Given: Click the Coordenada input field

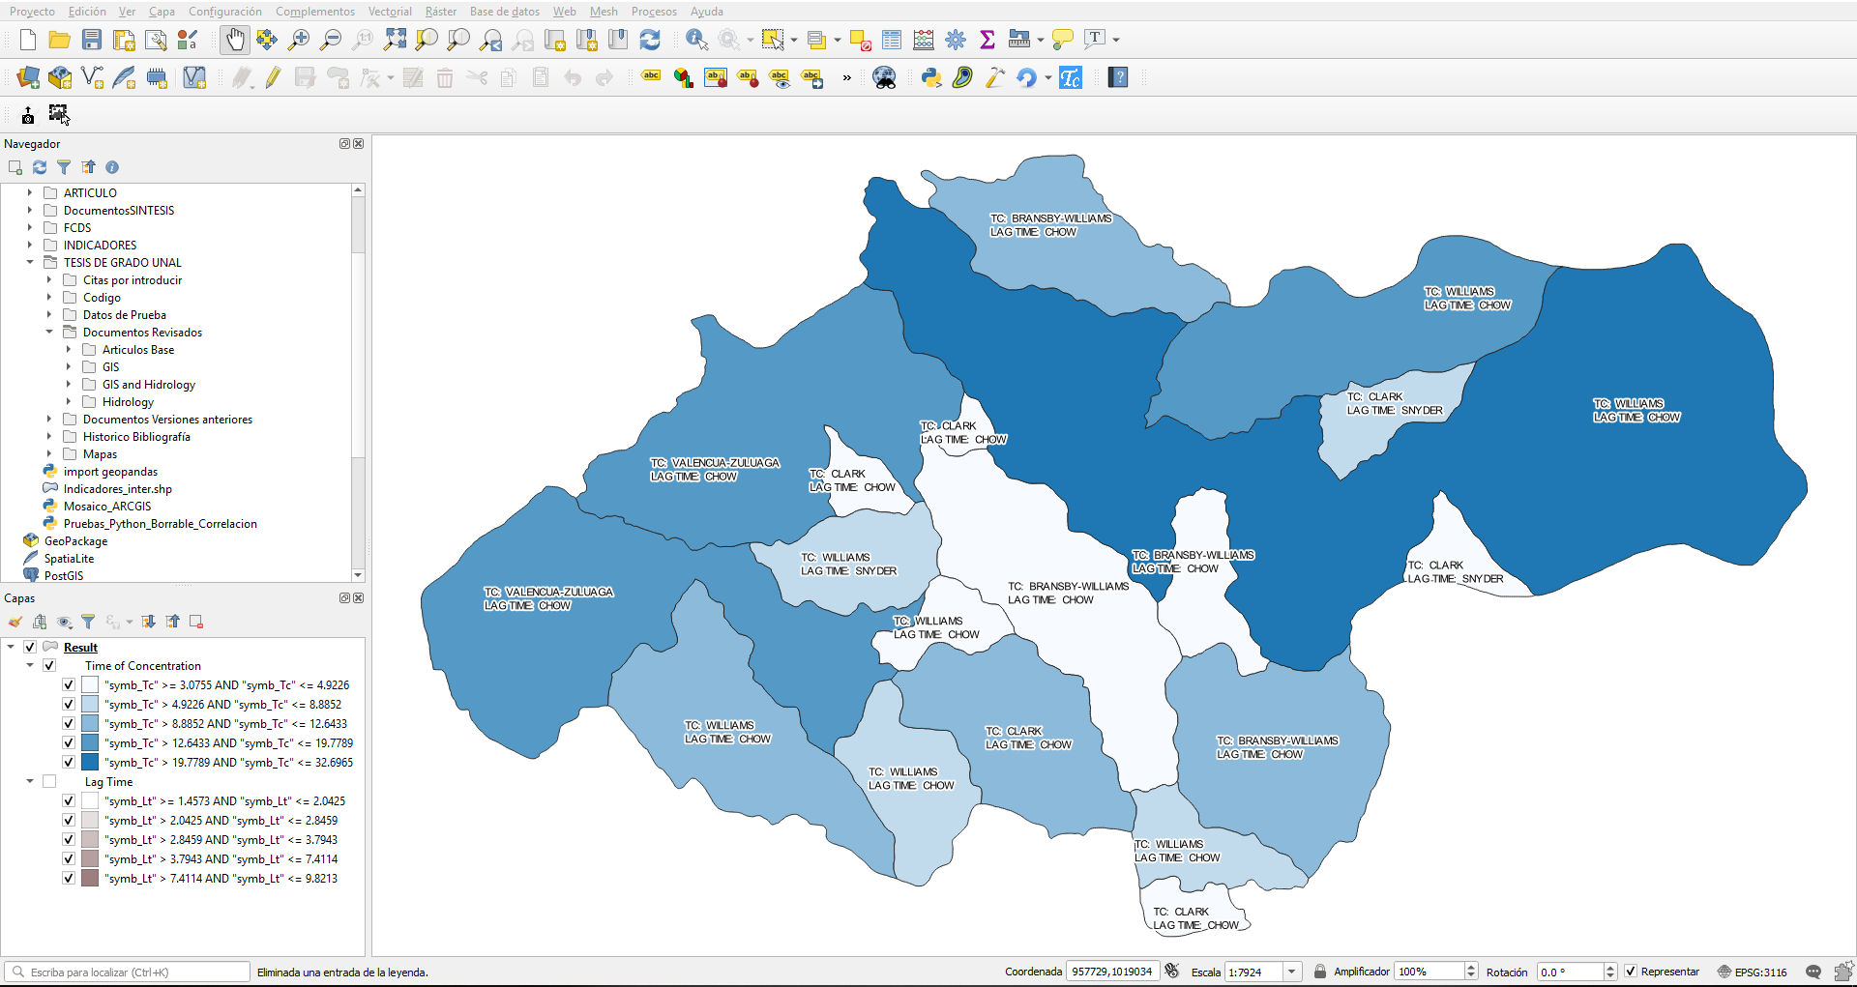Looking at the screenshot, I should (1113, 972).
